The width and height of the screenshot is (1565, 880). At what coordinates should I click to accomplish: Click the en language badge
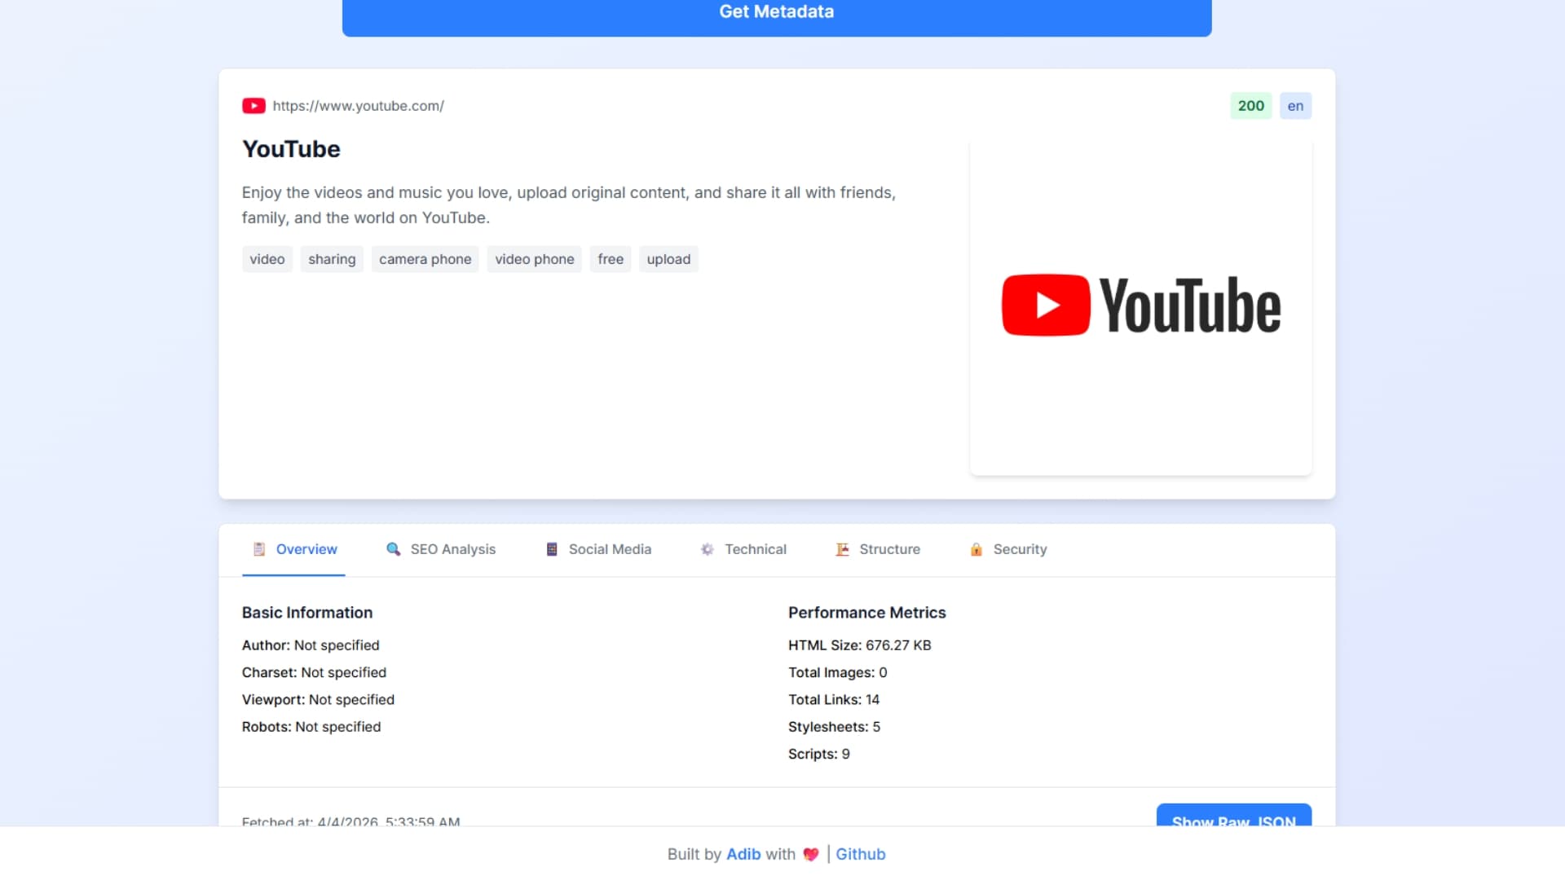click(1295, 106)
